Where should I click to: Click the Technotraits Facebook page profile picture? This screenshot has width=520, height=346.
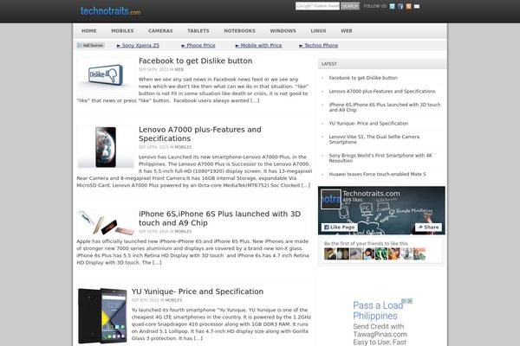point(331,199)
